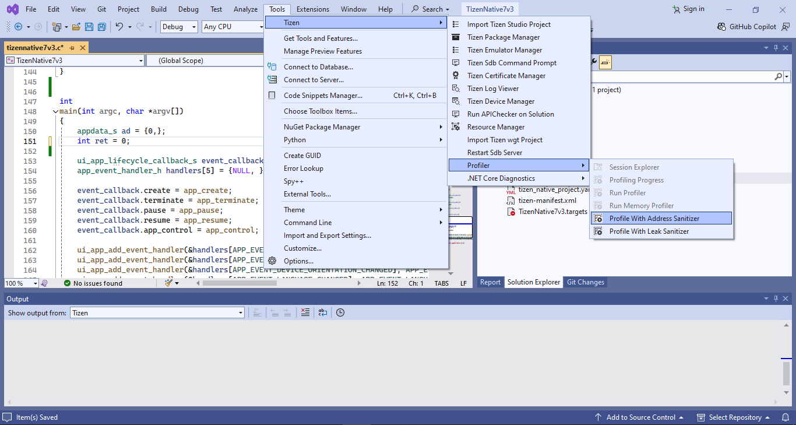The height and width of the screenshot is (425, 796).
Task: Toggle word wrap in Output panel
Action: click(323, 312)
